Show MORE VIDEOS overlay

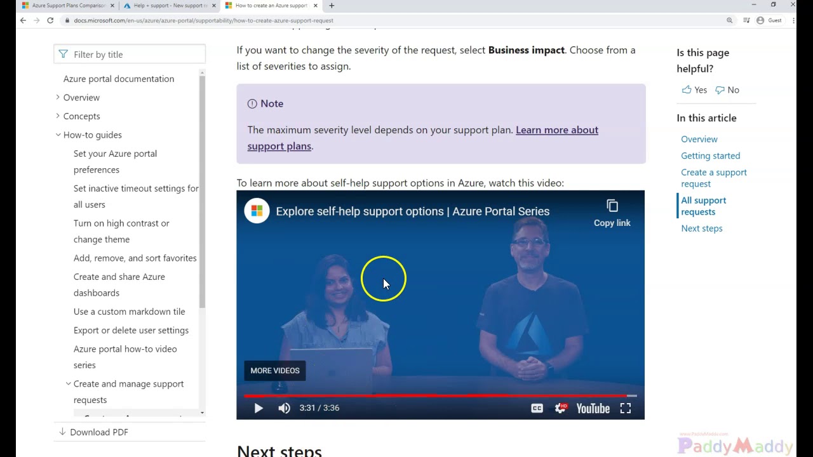point(274,371)
